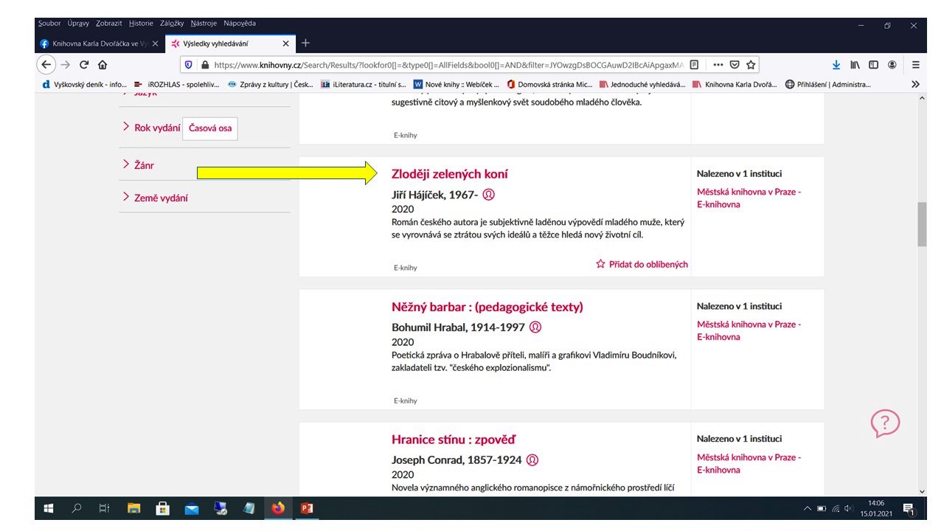Screen dimensions: 944x531
Task: Click the scrollbar down arrow
Action: point(921,491)
